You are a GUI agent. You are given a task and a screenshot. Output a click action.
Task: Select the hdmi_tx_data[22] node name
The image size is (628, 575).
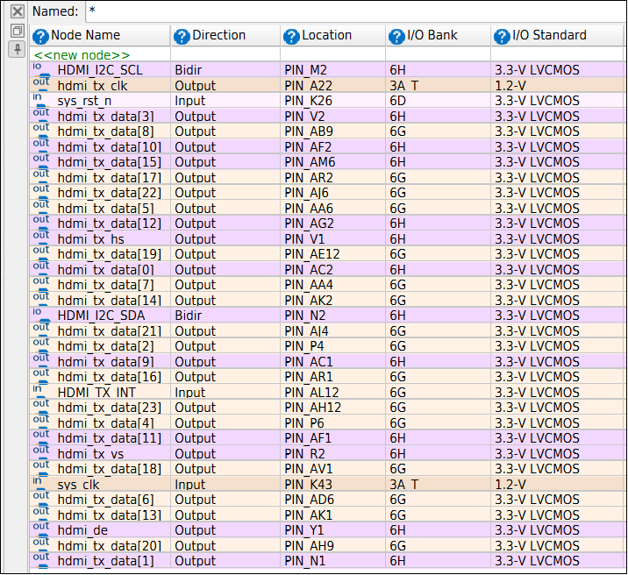110,193
